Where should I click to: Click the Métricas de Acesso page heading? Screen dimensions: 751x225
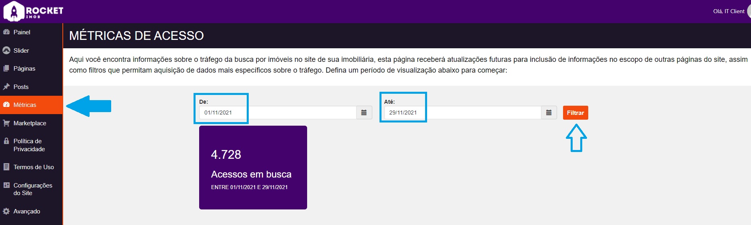[136, 36]
